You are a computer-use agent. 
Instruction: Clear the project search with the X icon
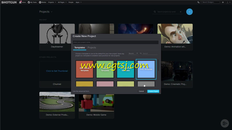coord(180,12)
